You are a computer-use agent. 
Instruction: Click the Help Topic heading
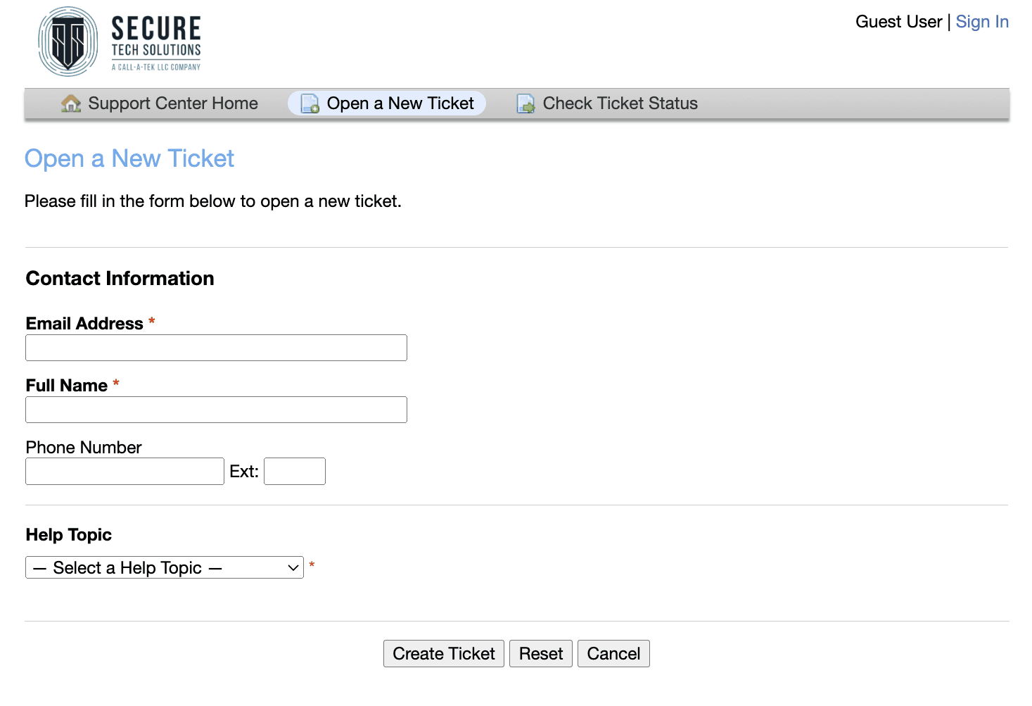pyautogui.click(x=69, y=535)
